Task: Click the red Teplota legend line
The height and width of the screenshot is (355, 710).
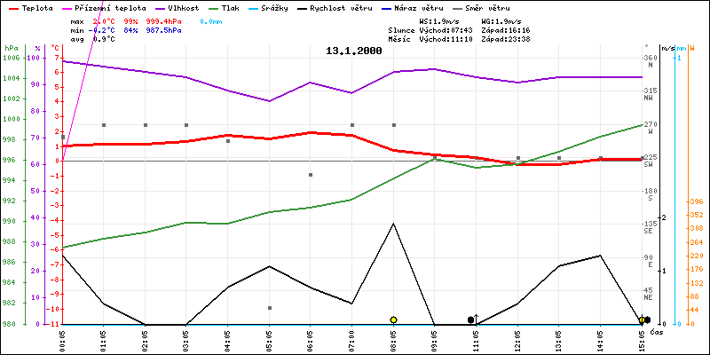Action: pyautogui.click(x=12, y=6)
